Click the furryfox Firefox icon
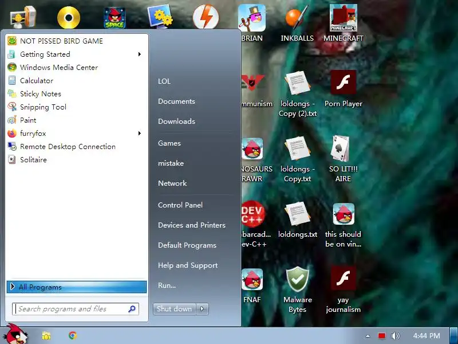 click(x=12, y=134)
